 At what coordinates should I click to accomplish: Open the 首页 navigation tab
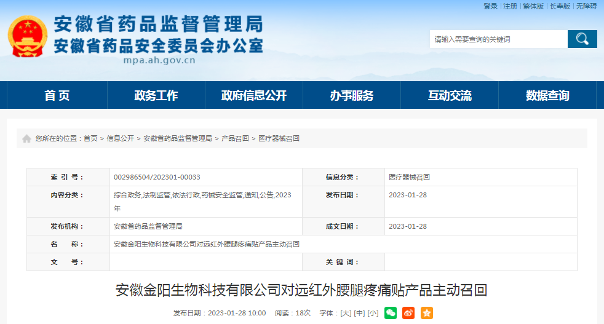[57, 95]
